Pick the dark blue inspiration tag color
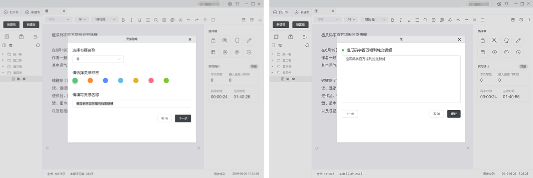Screen dimensions: 533x178 (105, 80)
